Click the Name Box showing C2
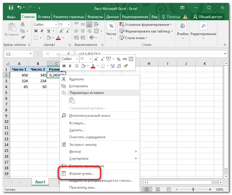Image resolution: width=232 pixels, height=195 pixels. pos(16,54)
